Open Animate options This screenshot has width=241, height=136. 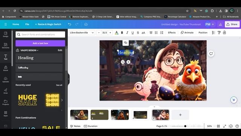point(187,33)
